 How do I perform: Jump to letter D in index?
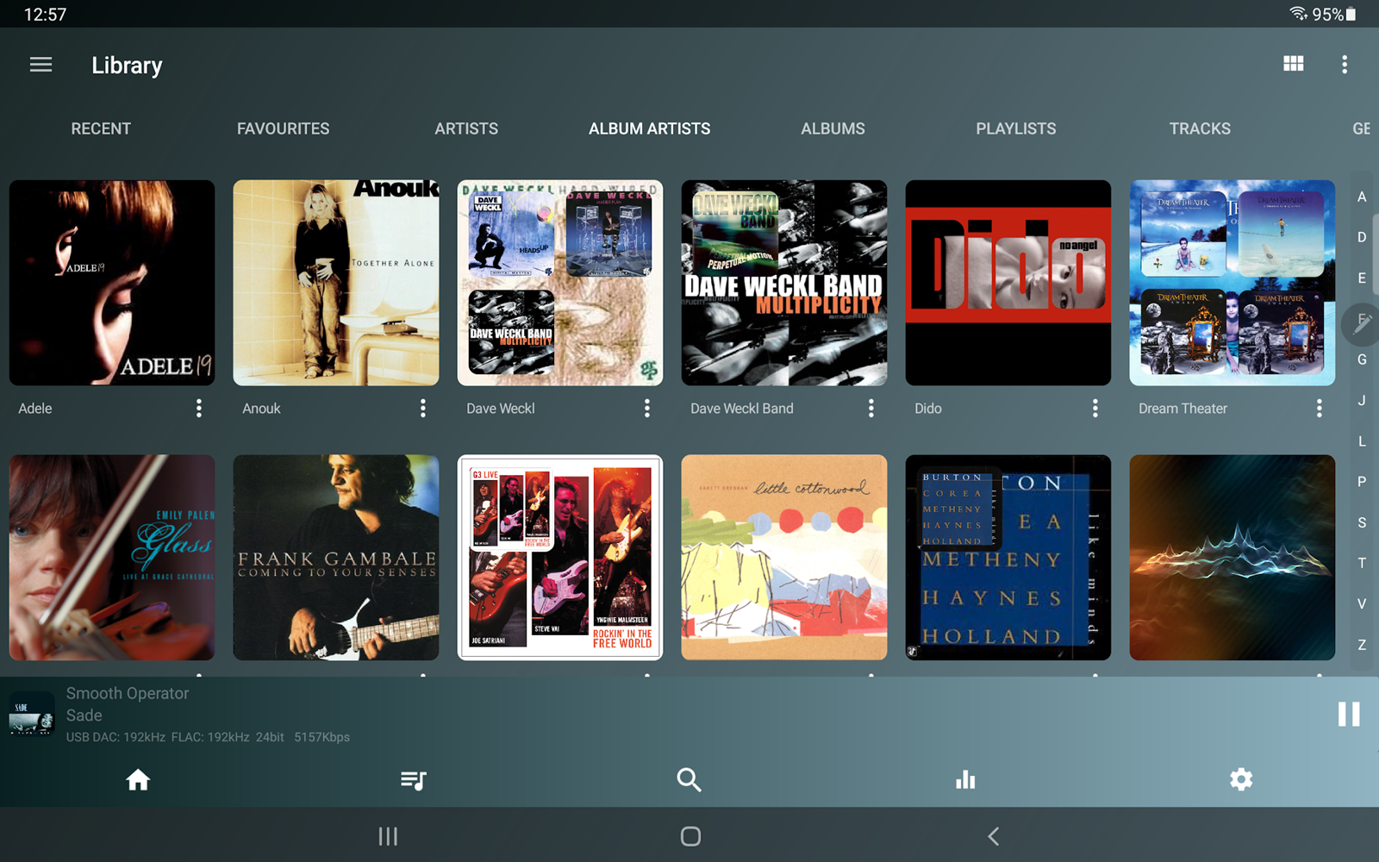(1362, 237)
